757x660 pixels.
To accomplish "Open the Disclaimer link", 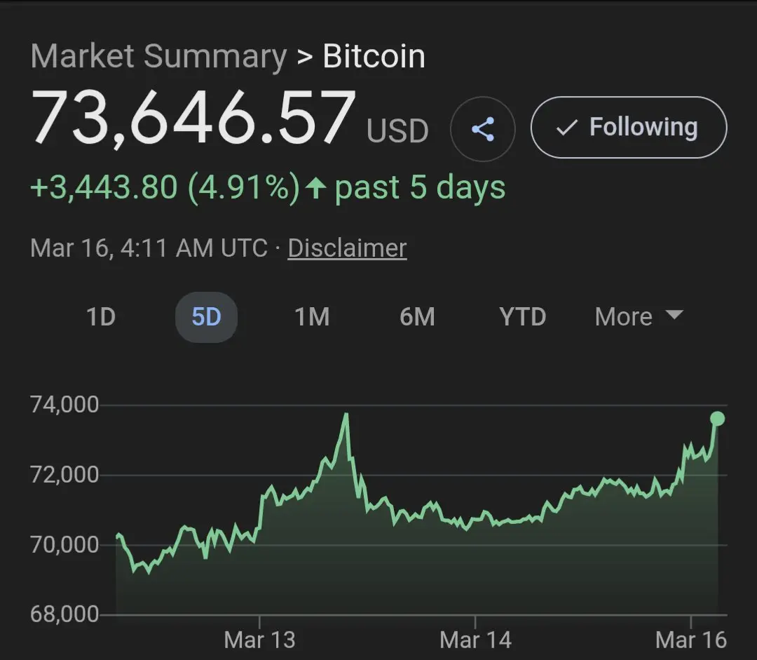I will [x=347, y=248].
